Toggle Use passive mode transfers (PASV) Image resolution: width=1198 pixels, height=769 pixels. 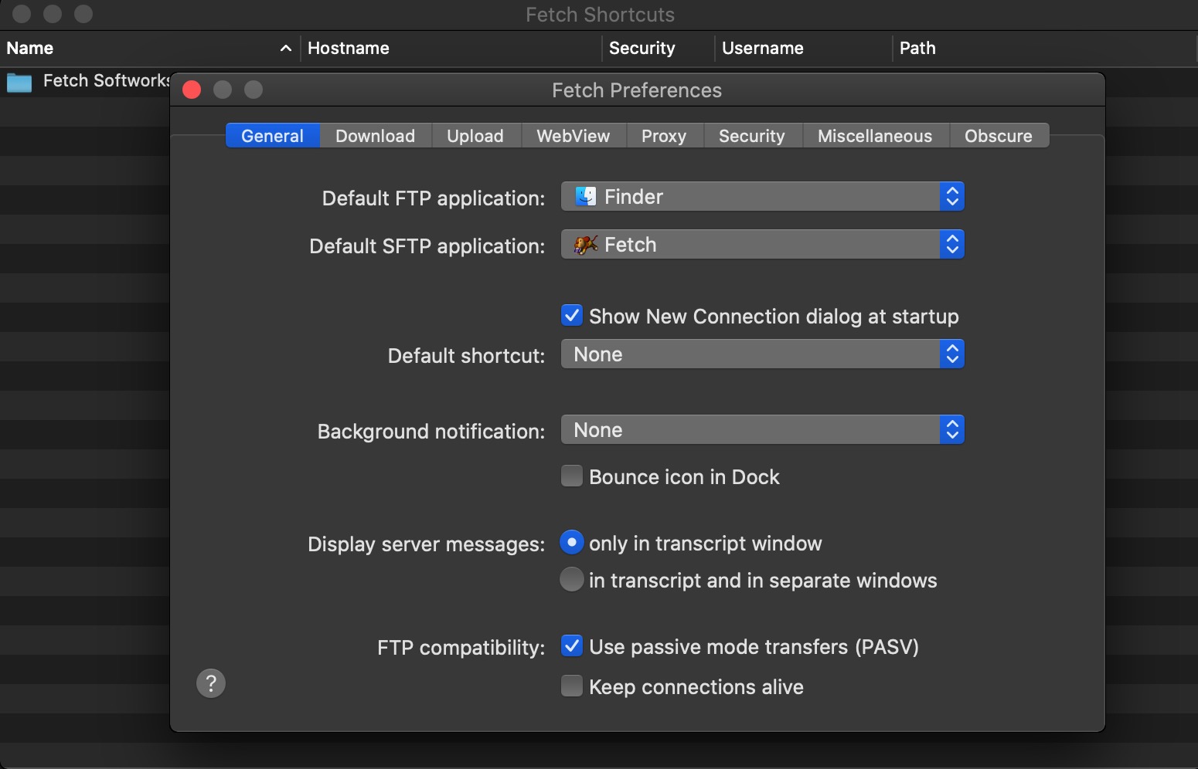(x=572, y=646)
